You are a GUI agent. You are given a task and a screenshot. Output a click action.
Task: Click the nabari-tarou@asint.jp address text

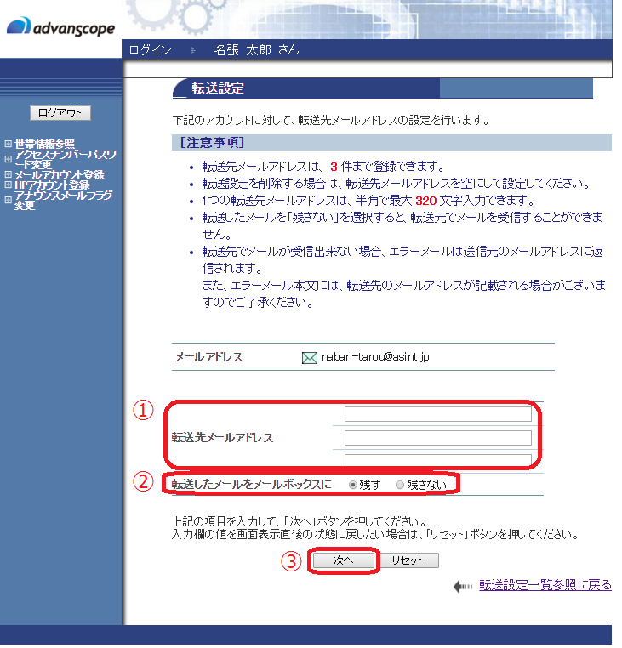click(377, 358)
